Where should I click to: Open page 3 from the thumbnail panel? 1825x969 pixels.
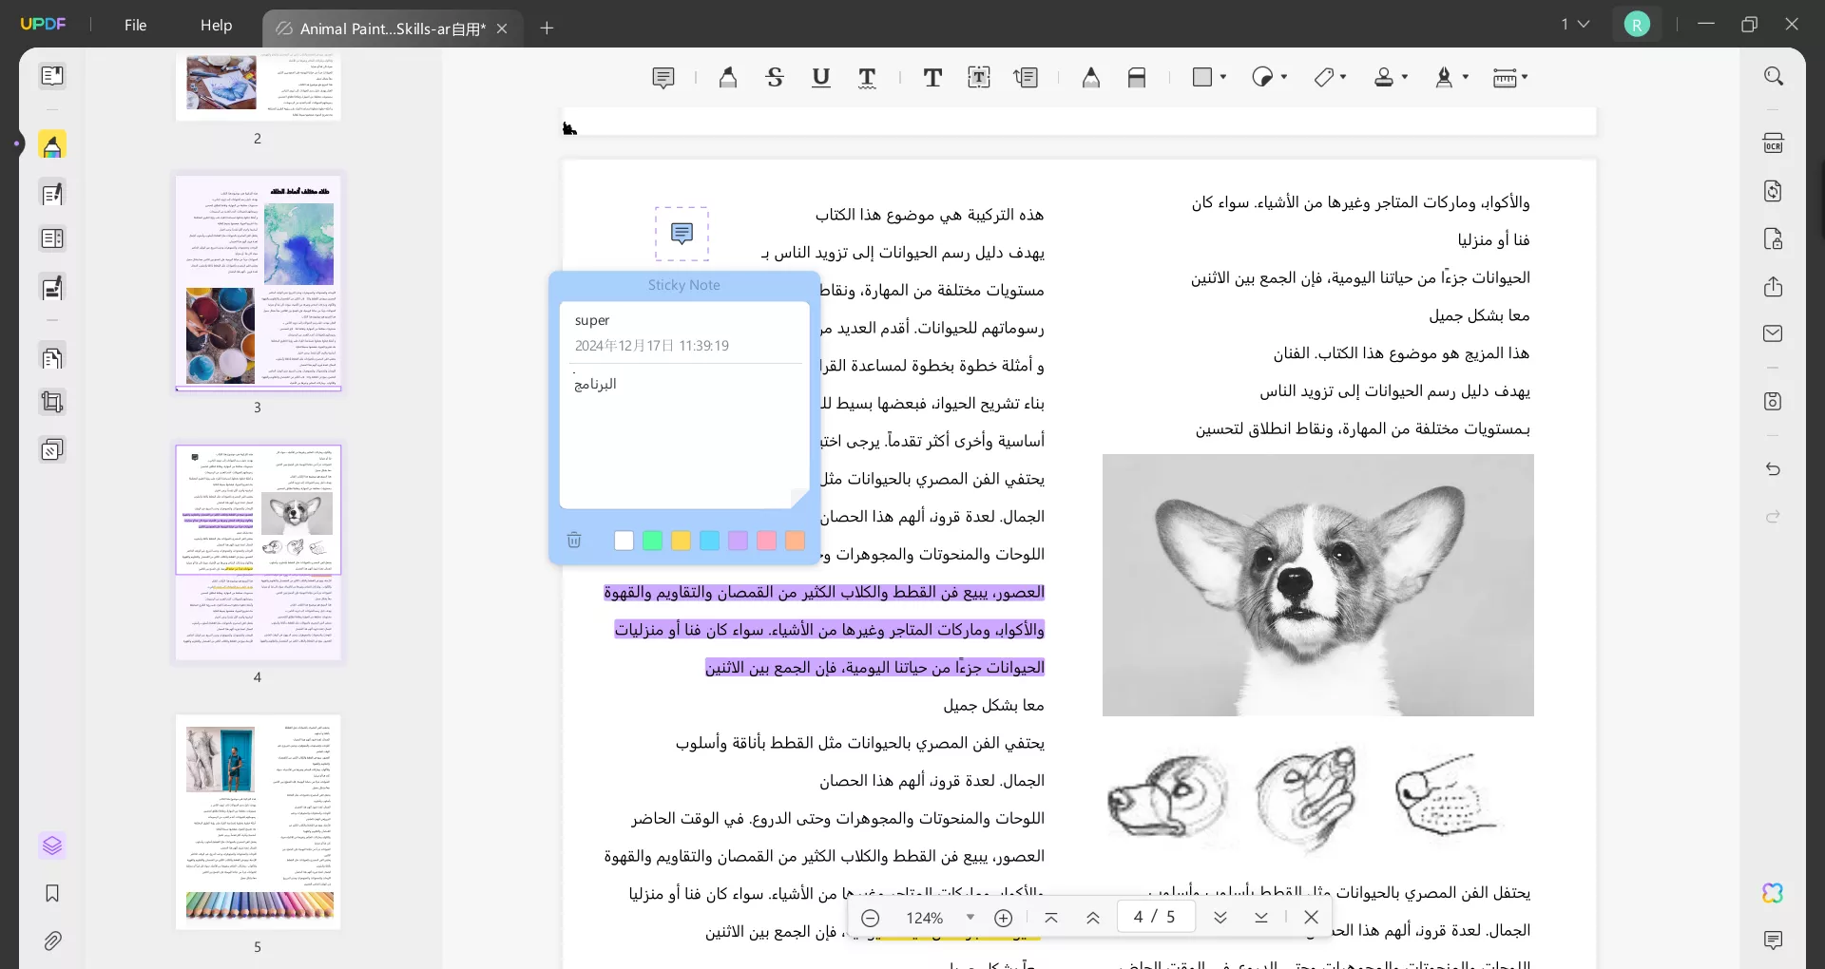tap(259, 283)
